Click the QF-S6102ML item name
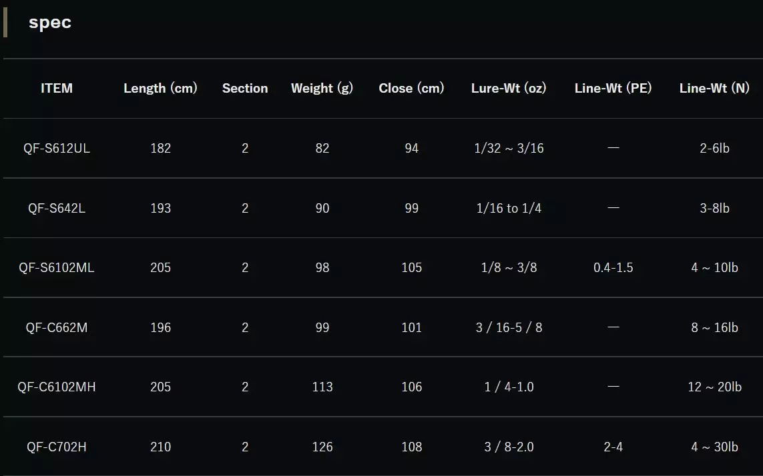 (x=57, y=267)
